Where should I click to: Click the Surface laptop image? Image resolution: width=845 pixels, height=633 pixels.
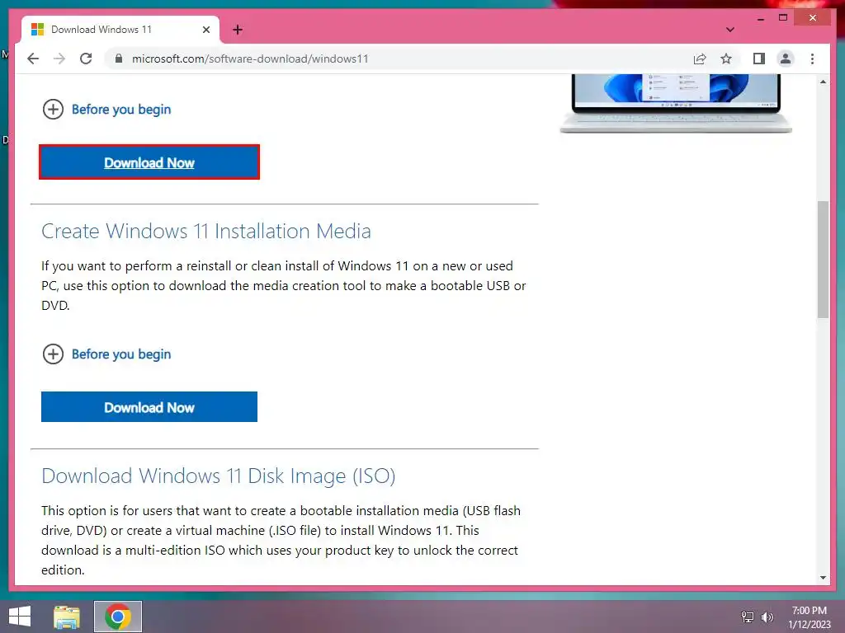[676, 103]
